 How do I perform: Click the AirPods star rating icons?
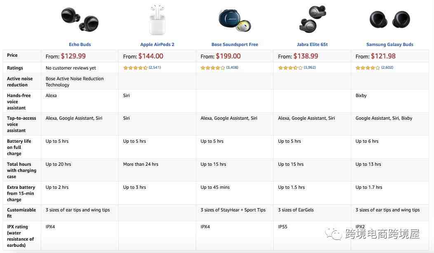tap(135, 67)
